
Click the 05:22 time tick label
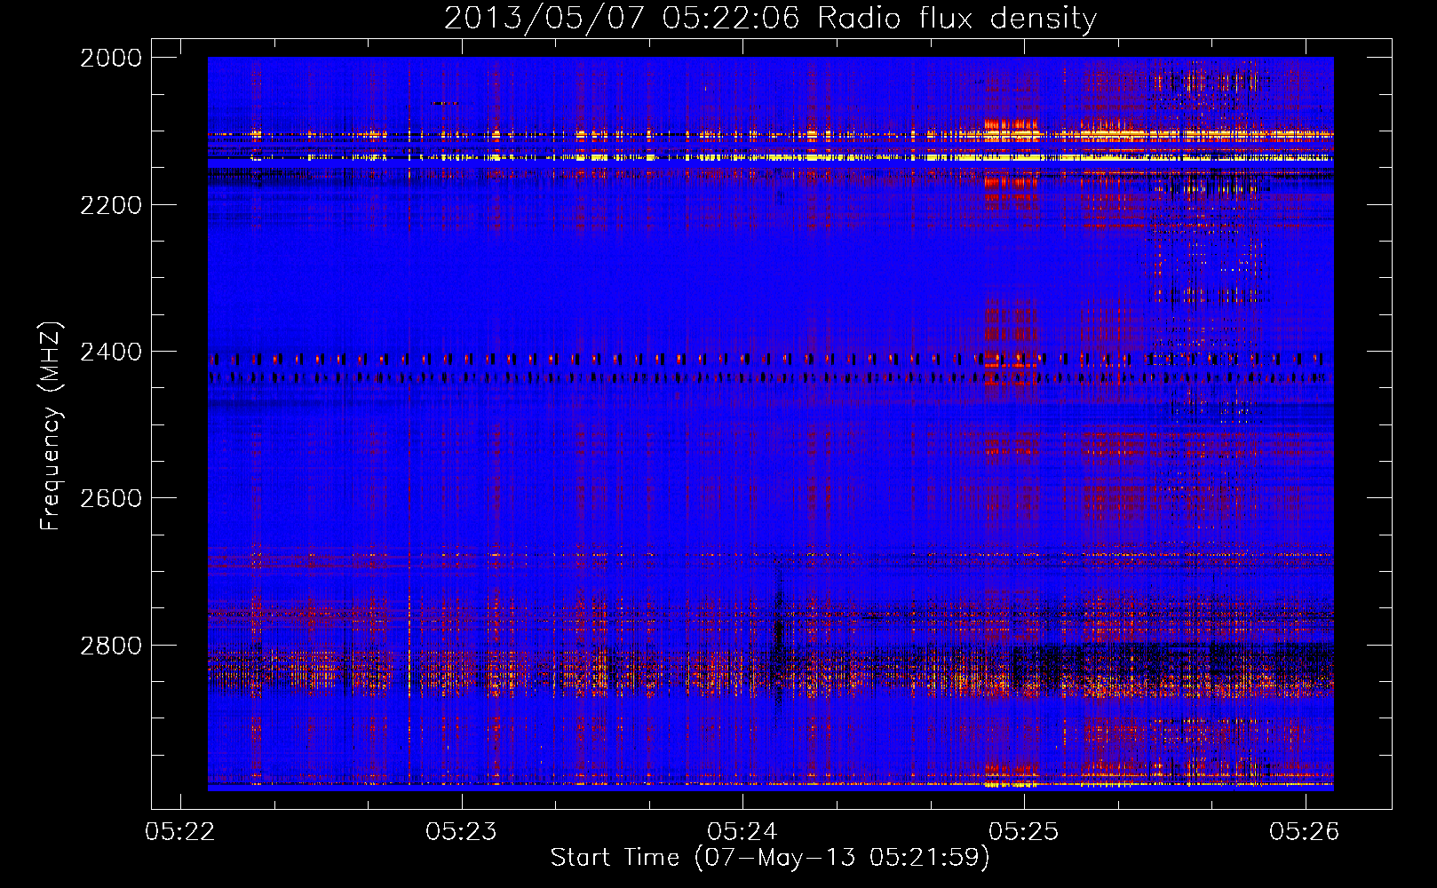[x=180, y=832]
